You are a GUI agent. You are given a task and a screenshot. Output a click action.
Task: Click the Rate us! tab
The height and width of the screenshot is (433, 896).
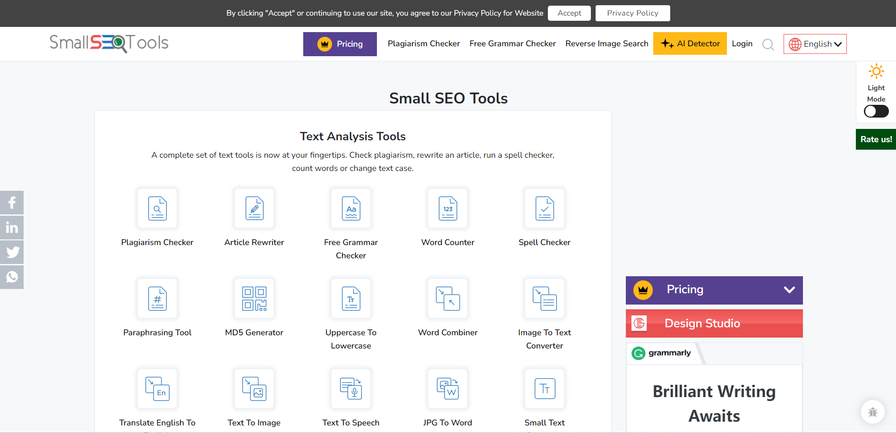coord(876,139)
